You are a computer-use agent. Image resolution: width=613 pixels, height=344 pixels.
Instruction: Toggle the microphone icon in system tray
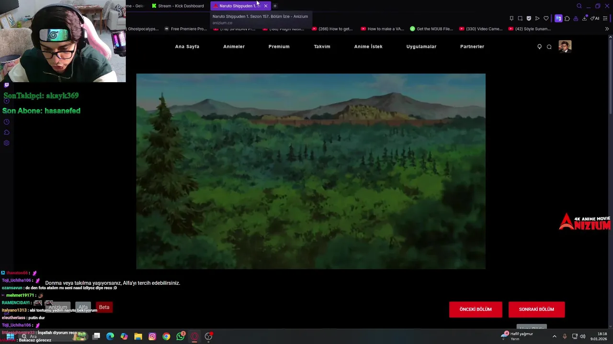[565, 336]
